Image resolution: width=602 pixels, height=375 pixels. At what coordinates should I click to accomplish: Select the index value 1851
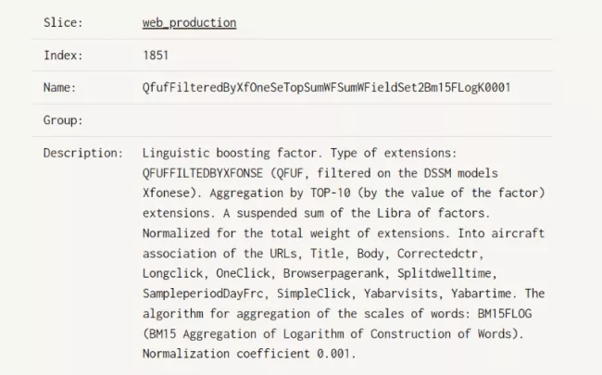(156, 55)
